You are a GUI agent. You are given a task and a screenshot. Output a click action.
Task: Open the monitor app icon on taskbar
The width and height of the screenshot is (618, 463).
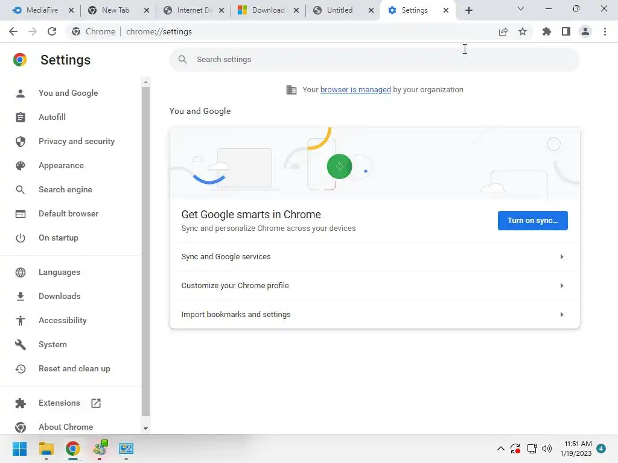click(126, 449)
